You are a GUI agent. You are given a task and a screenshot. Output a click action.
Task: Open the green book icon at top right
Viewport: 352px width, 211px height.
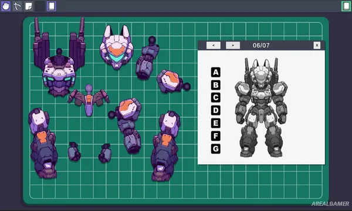(346, 6)
